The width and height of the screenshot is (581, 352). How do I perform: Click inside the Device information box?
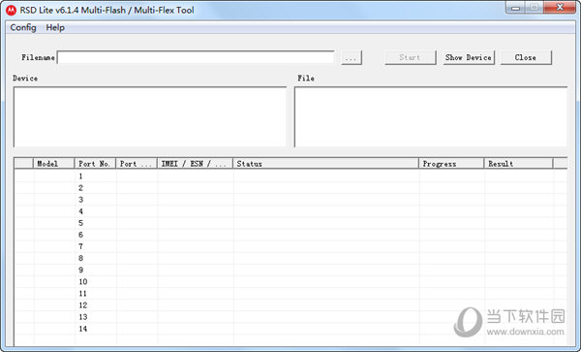tap(150, 116)
